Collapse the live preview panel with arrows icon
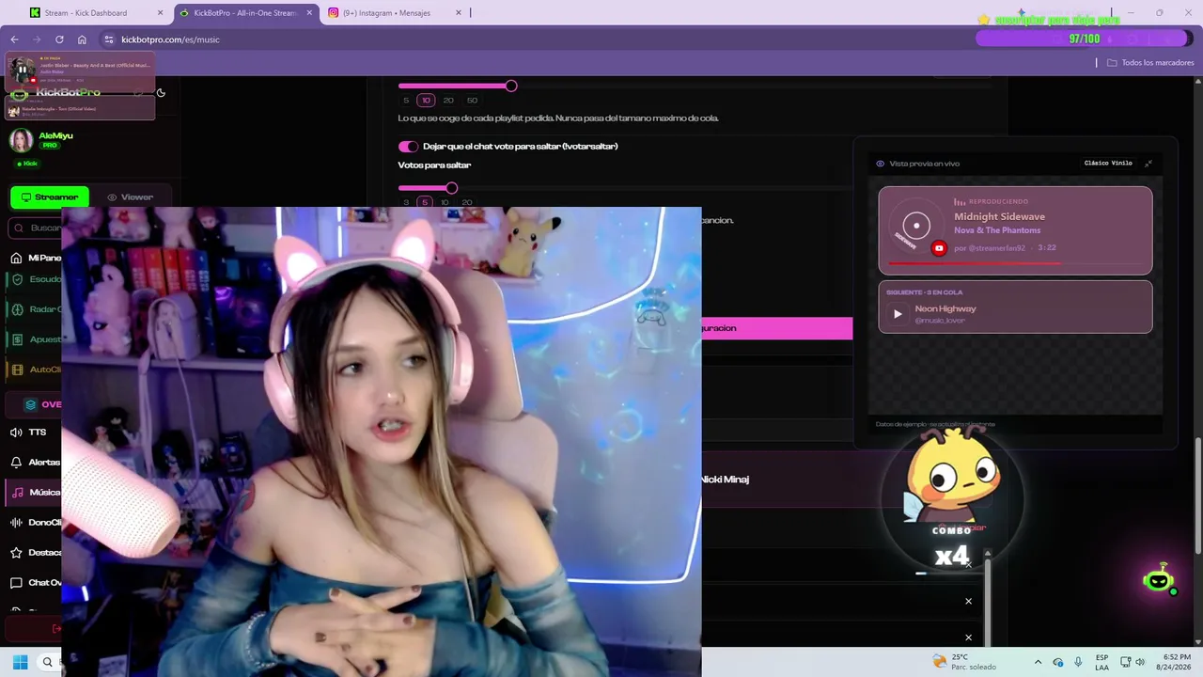Screen dimensions: 1203x677 coord(1148,164)
